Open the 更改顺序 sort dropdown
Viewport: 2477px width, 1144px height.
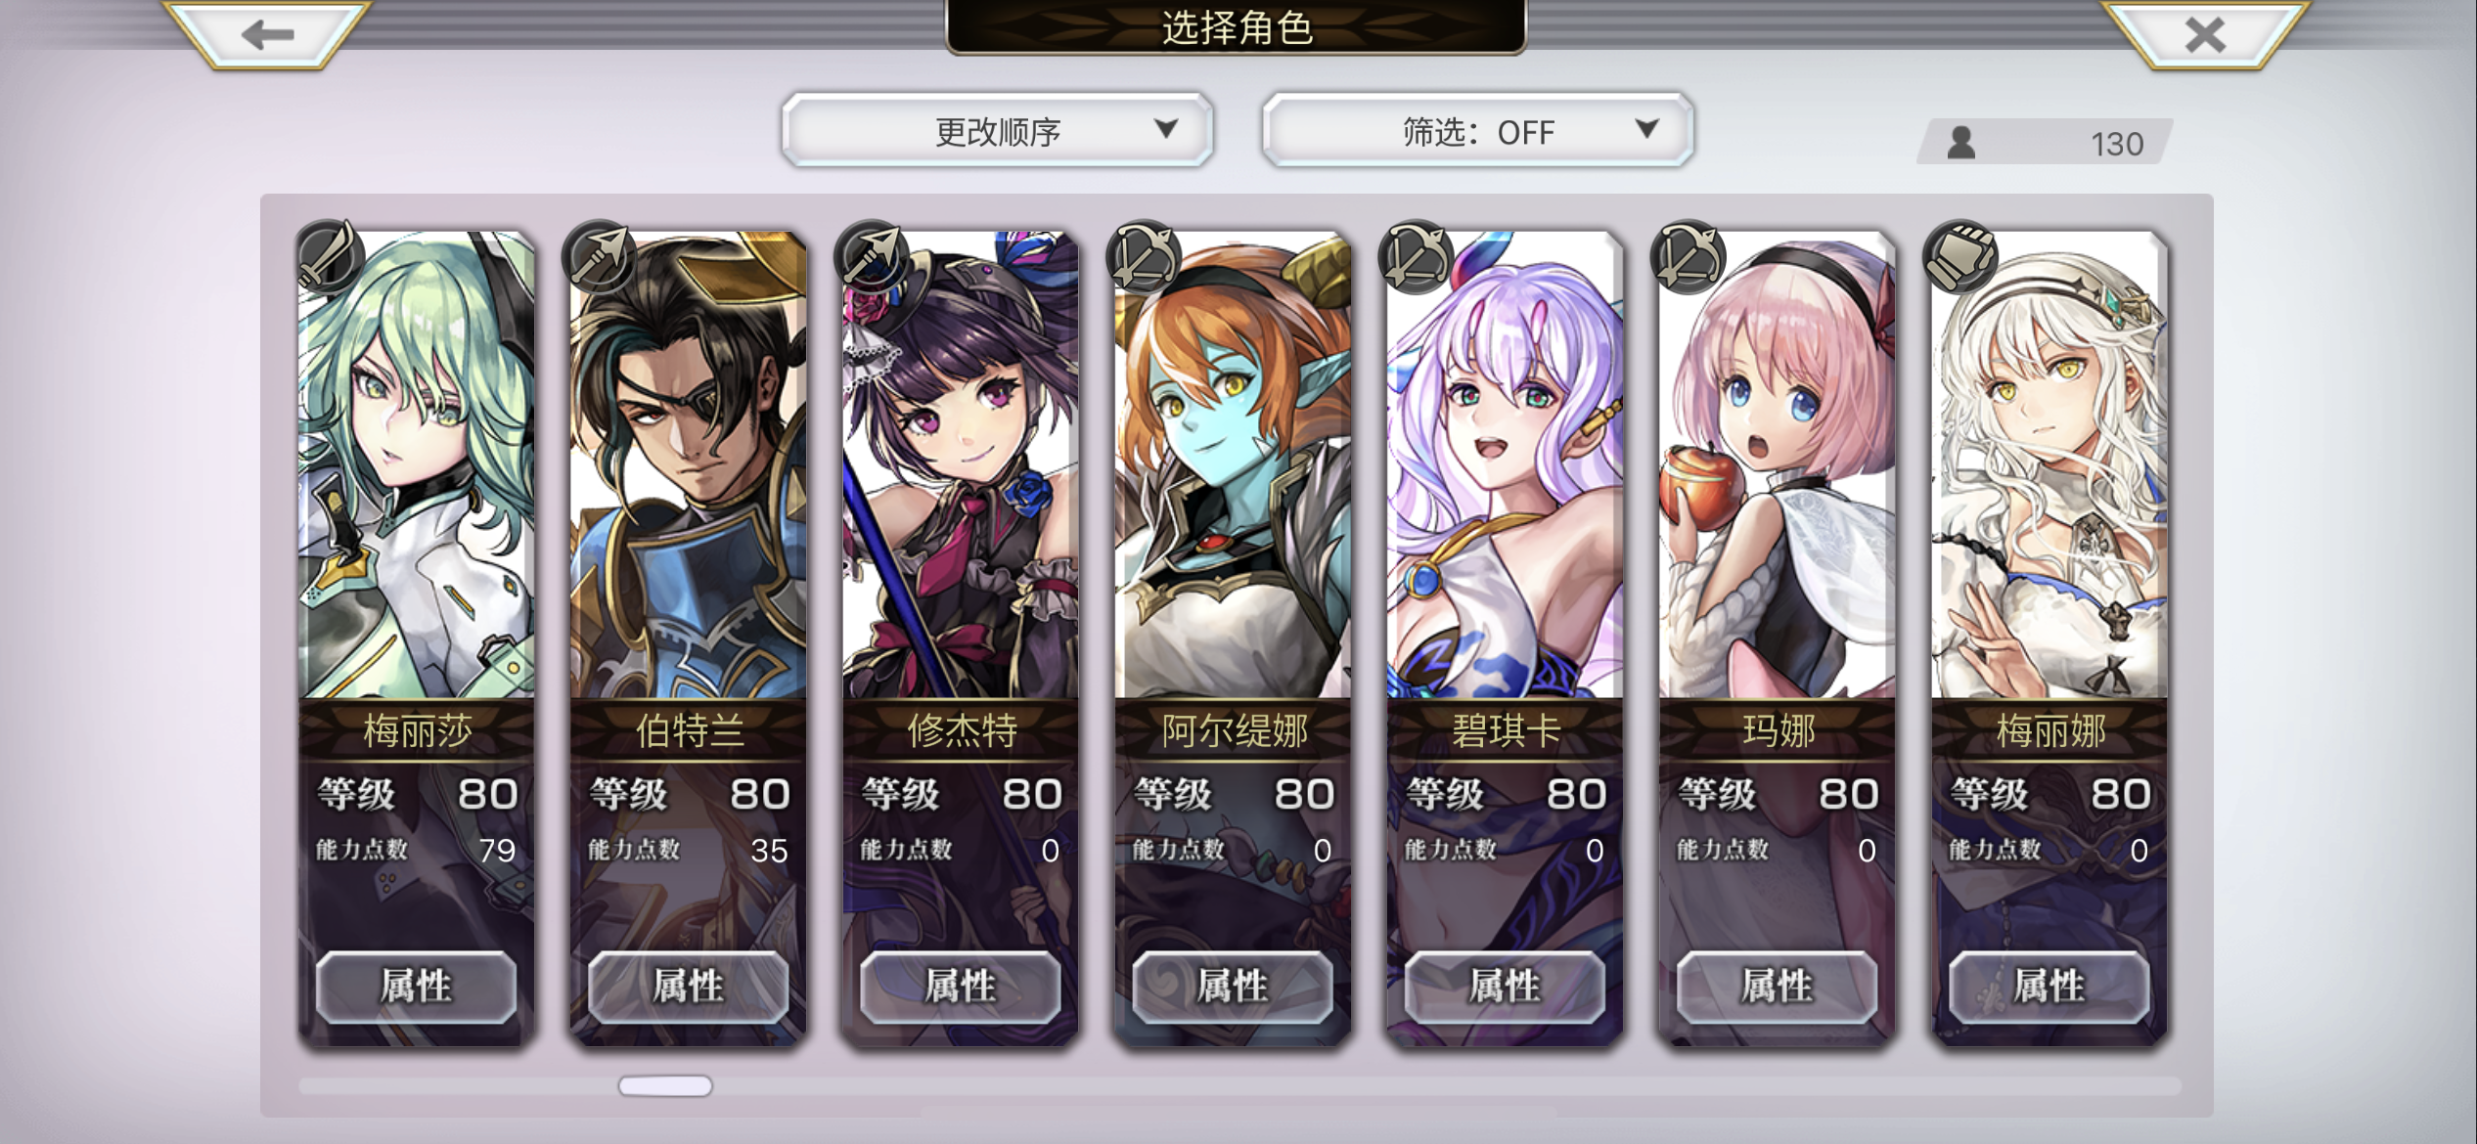tap(997, 130)
